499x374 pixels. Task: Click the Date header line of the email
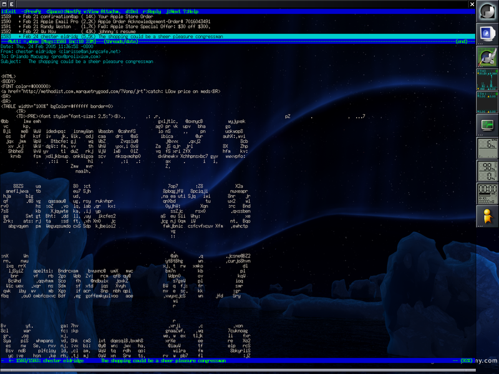[x=48, y=46]
